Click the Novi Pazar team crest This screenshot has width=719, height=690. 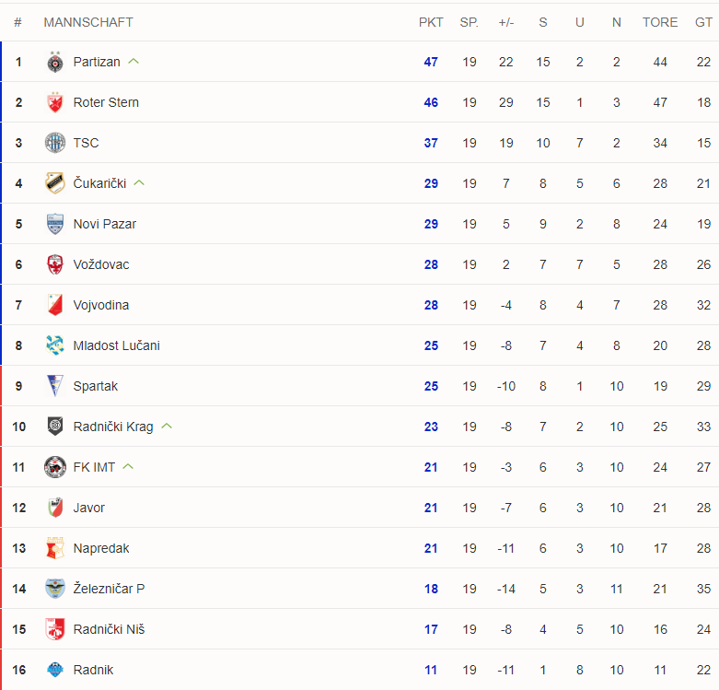pyautogui.click(x=55, y=224)
